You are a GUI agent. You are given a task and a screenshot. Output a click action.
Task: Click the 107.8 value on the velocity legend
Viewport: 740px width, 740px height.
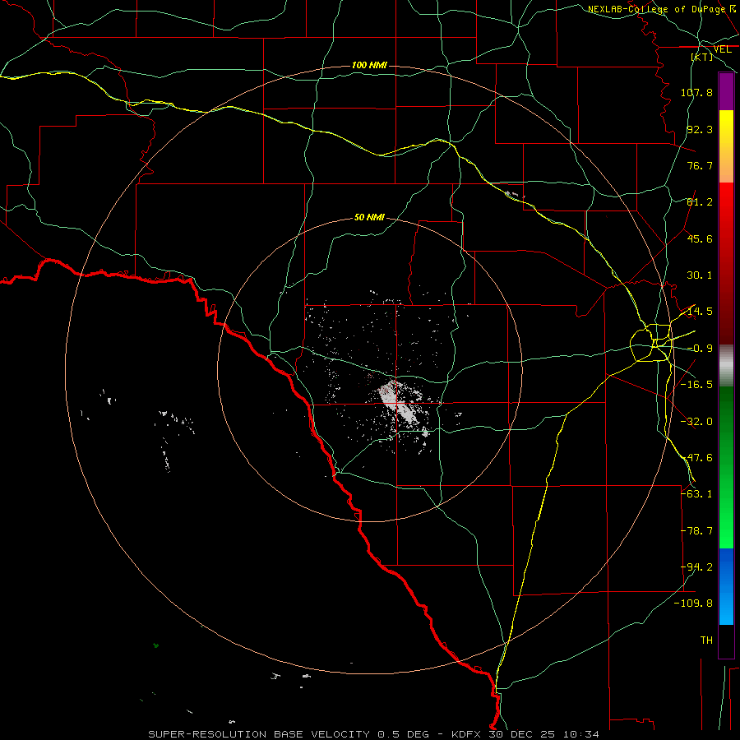tap(696, 92)
